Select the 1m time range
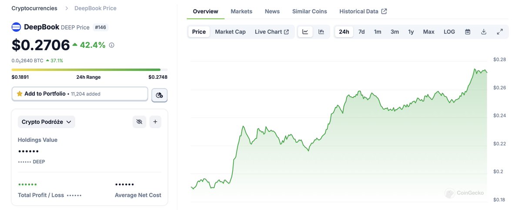The width and height of the screenshot is (522, 210). coord(378,32)
